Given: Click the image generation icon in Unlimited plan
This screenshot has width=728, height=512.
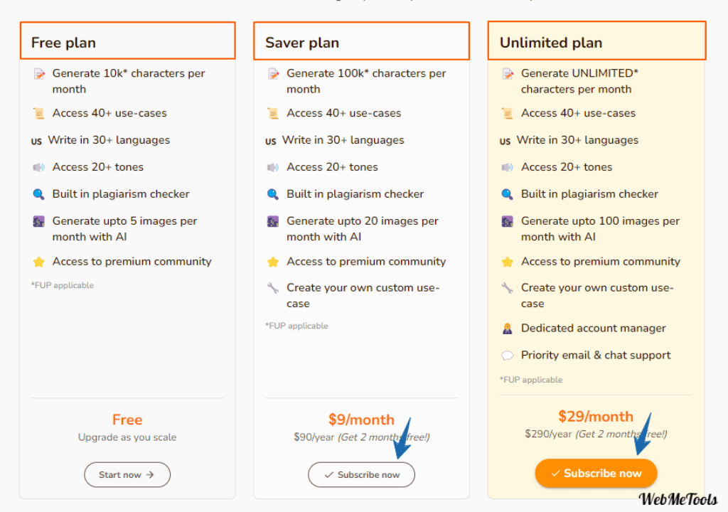Looking at the screenshot, I should point(507,221).
